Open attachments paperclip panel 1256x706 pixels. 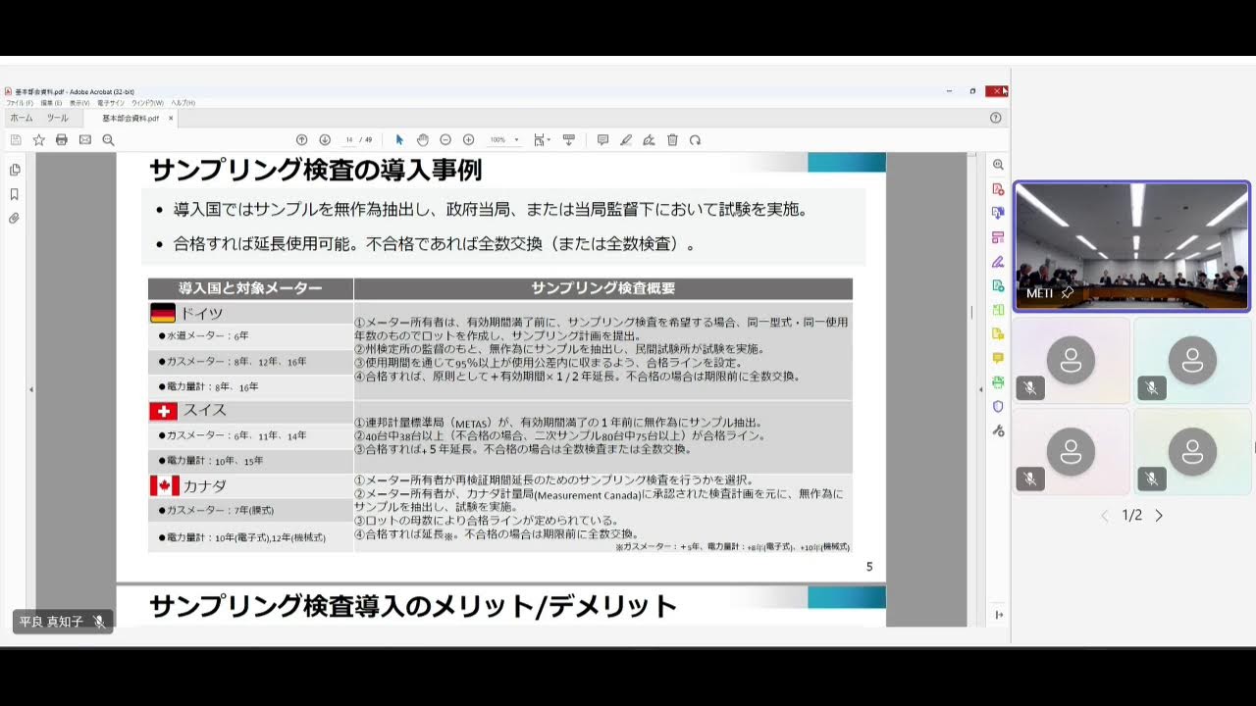(x=15, y=218)
